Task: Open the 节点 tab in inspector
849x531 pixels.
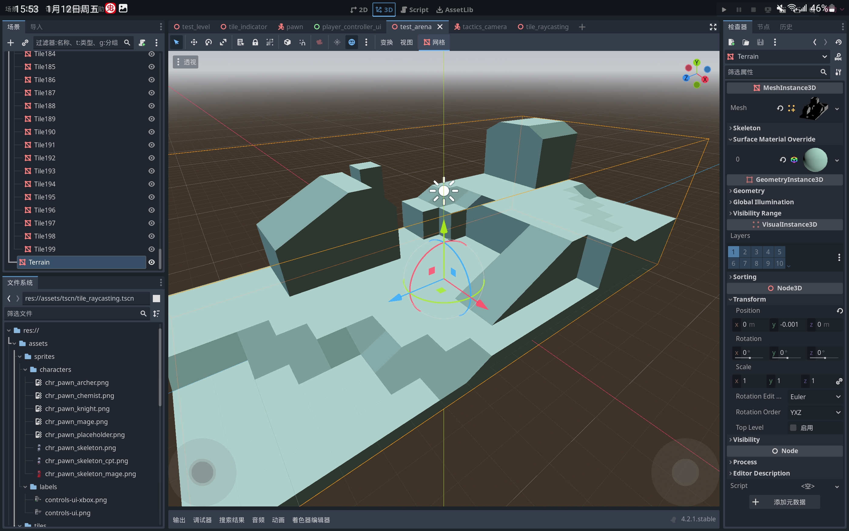Action: click(763, 27)
